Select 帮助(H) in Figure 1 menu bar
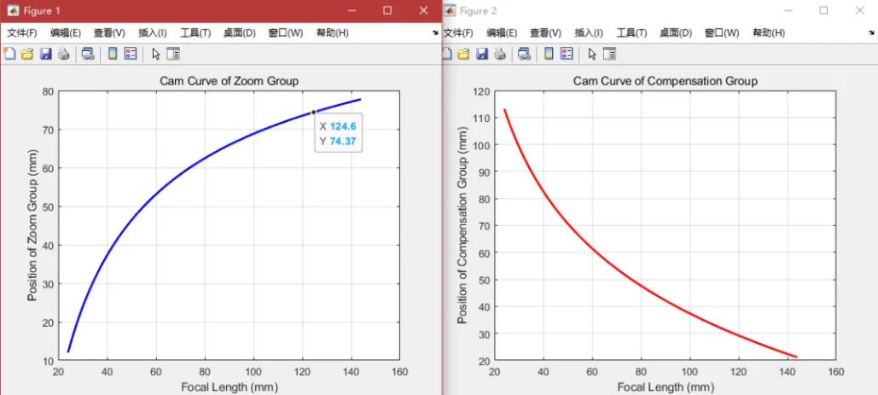This screenshot has width=878, height=395. pos(332,32)
